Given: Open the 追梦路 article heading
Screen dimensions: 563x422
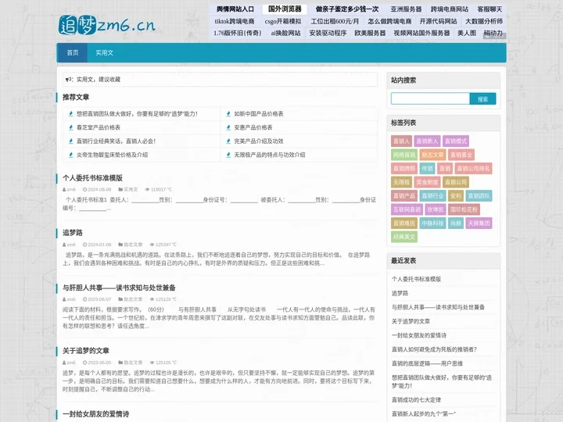Looking at the screenshot, I should [x=73, y=233].
